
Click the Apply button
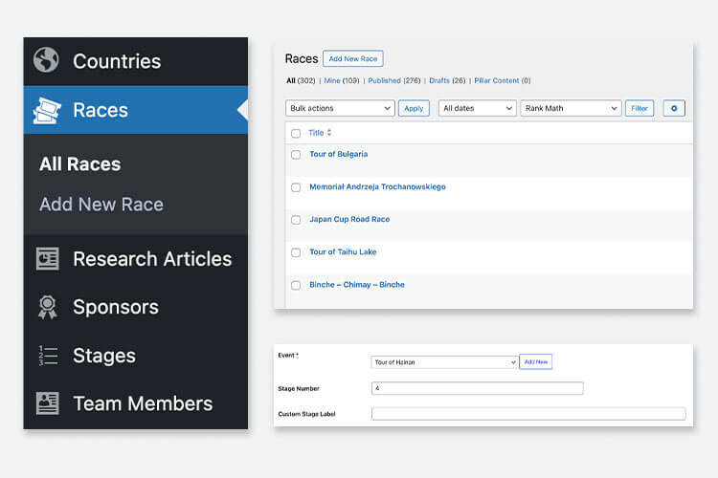click(414, 108)
